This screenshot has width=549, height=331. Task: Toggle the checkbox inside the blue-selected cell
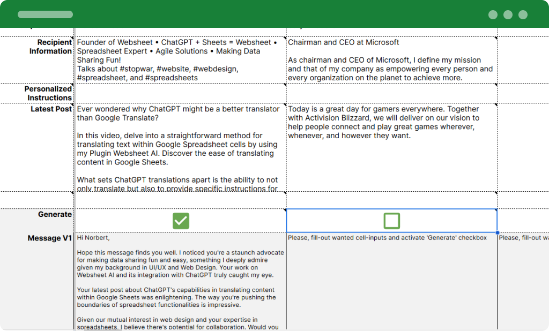[392, 220]
